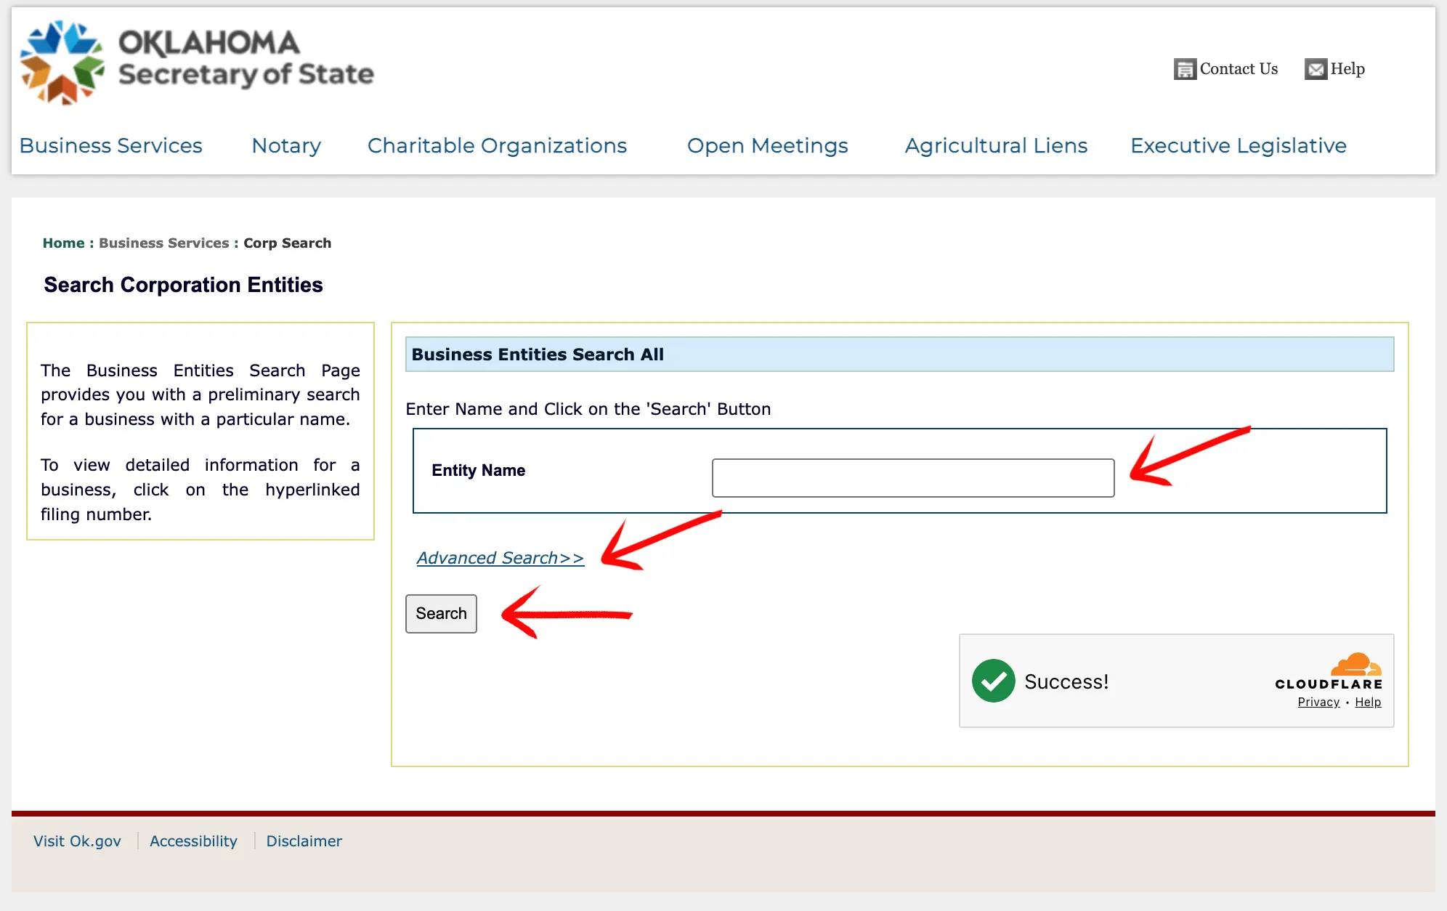
Task: Click the 'Entity Name' label
Action: pyautogui.click(x=478, y=471)
